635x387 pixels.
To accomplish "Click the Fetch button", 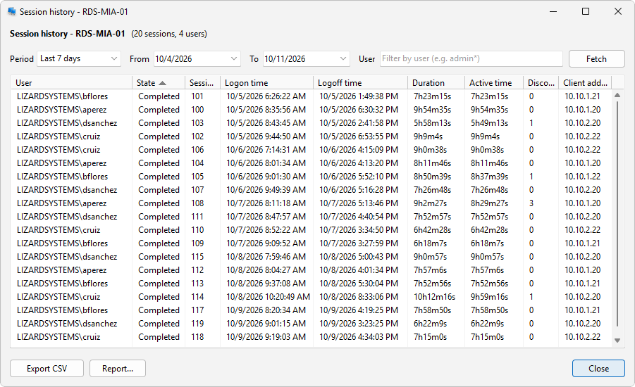I will tap(596, 59).
